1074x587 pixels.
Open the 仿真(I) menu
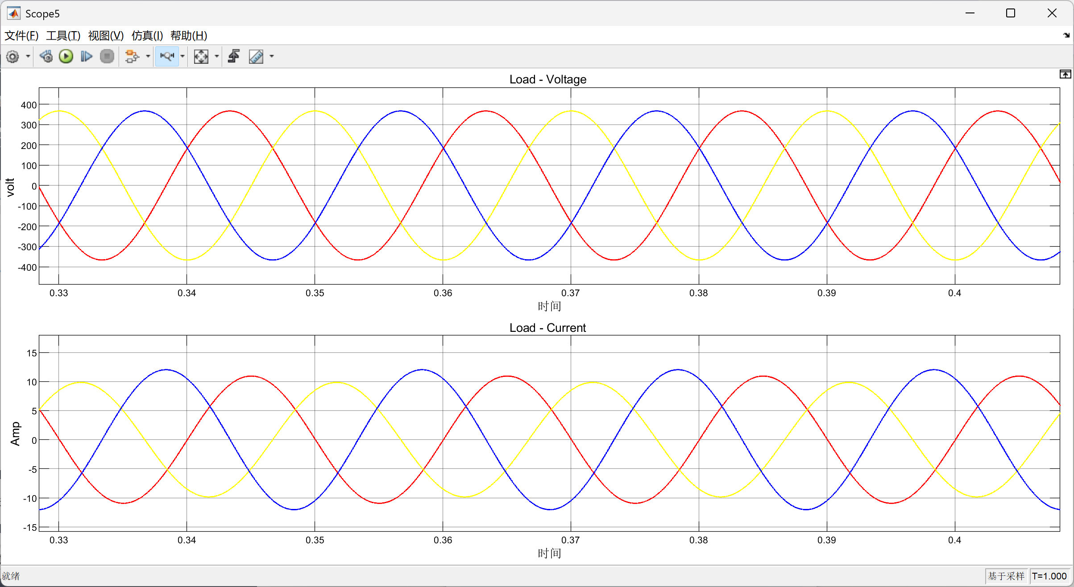click(147, 36)
